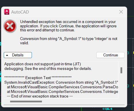
Task: Click the Conversion from string A_Symbol:1 message
Action: pos(69,41)
